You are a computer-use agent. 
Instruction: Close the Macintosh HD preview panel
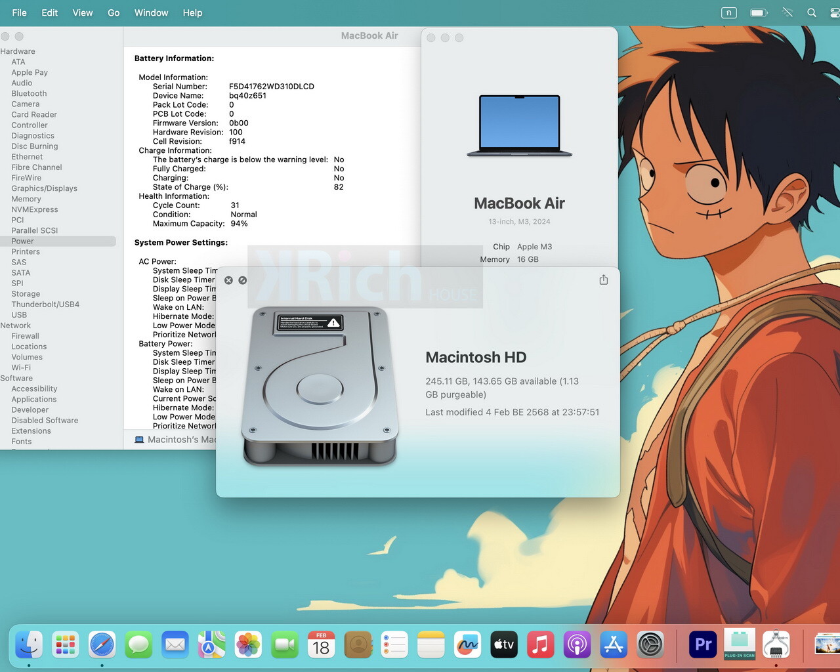click(x=228, y=280)
